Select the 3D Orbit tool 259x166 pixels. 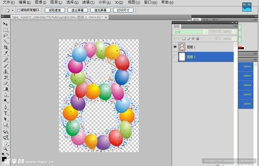6,137
